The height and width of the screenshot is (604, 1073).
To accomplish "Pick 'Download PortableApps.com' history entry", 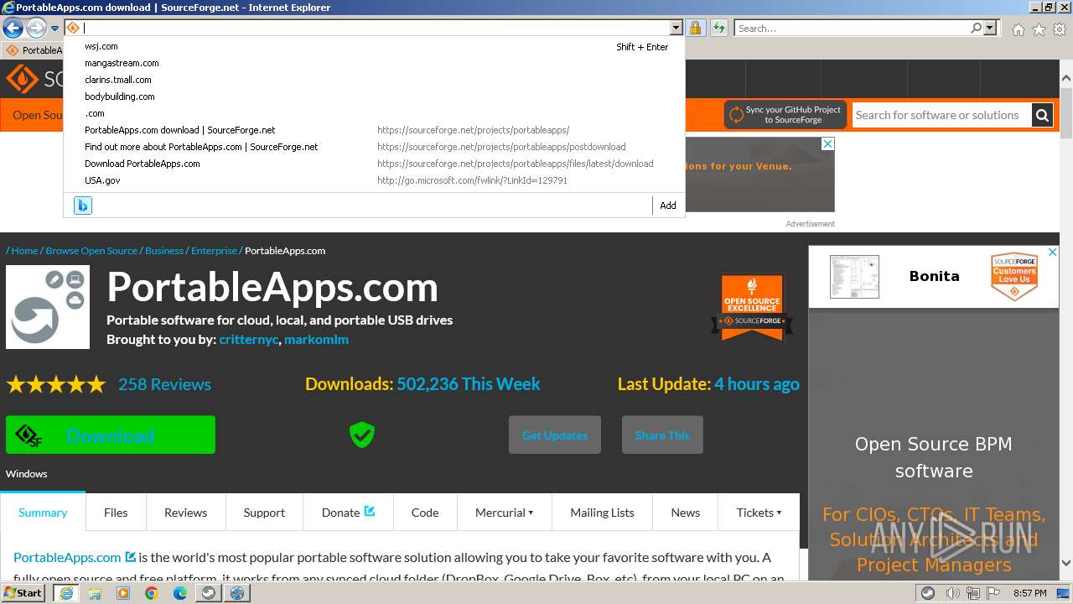I will tap(374, 164).
